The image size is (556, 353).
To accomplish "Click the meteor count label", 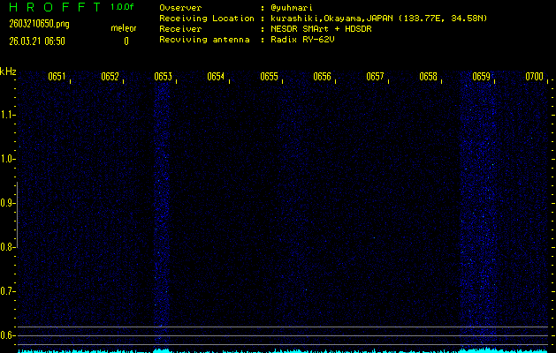I will coord(123,28).
